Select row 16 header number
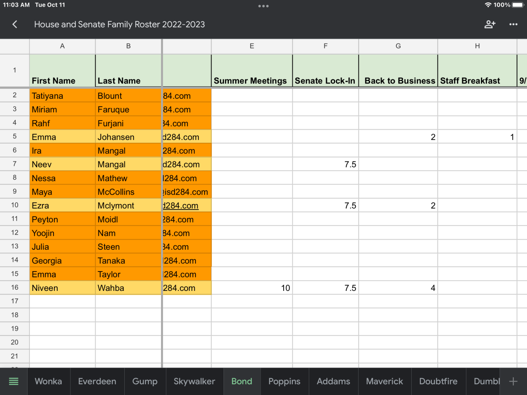The width and height of the screenshot is (527, 395). click(x=14, y=287)
